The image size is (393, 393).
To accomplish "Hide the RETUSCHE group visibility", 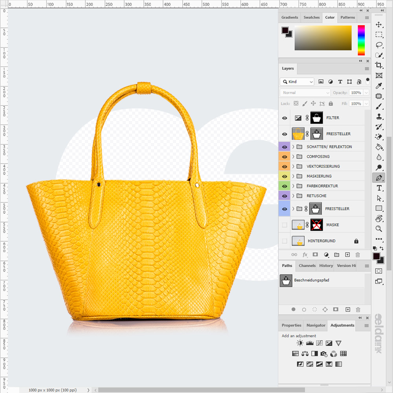I will (x=285, y=196).
